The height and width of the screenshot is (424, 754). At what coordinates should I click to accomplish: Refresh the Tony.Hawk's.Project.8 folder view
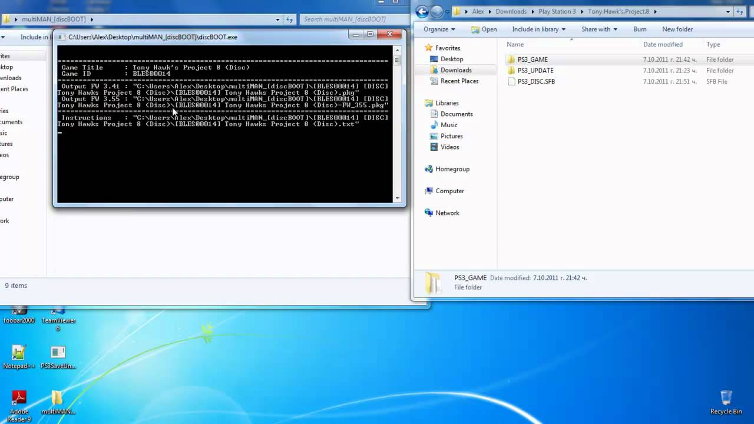(740, 12)
